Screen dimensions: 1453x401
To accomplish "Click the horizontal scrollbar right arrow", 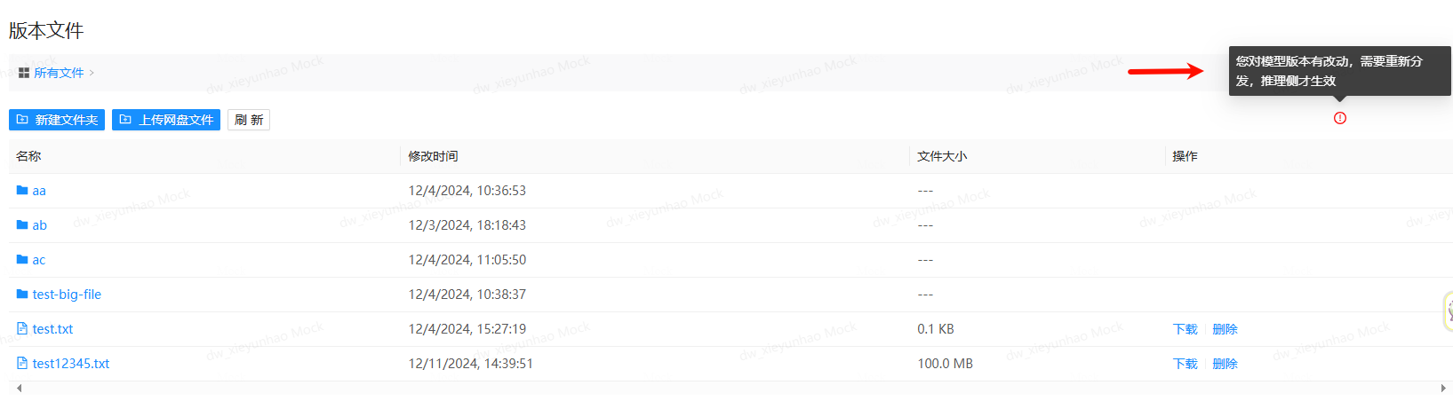I will pos(1443,388).
